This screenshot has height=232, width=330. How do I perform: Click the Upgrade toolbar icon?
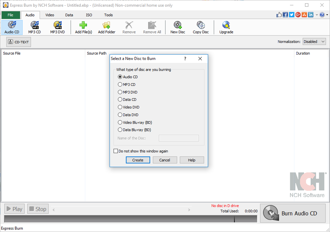click(226, 27)
